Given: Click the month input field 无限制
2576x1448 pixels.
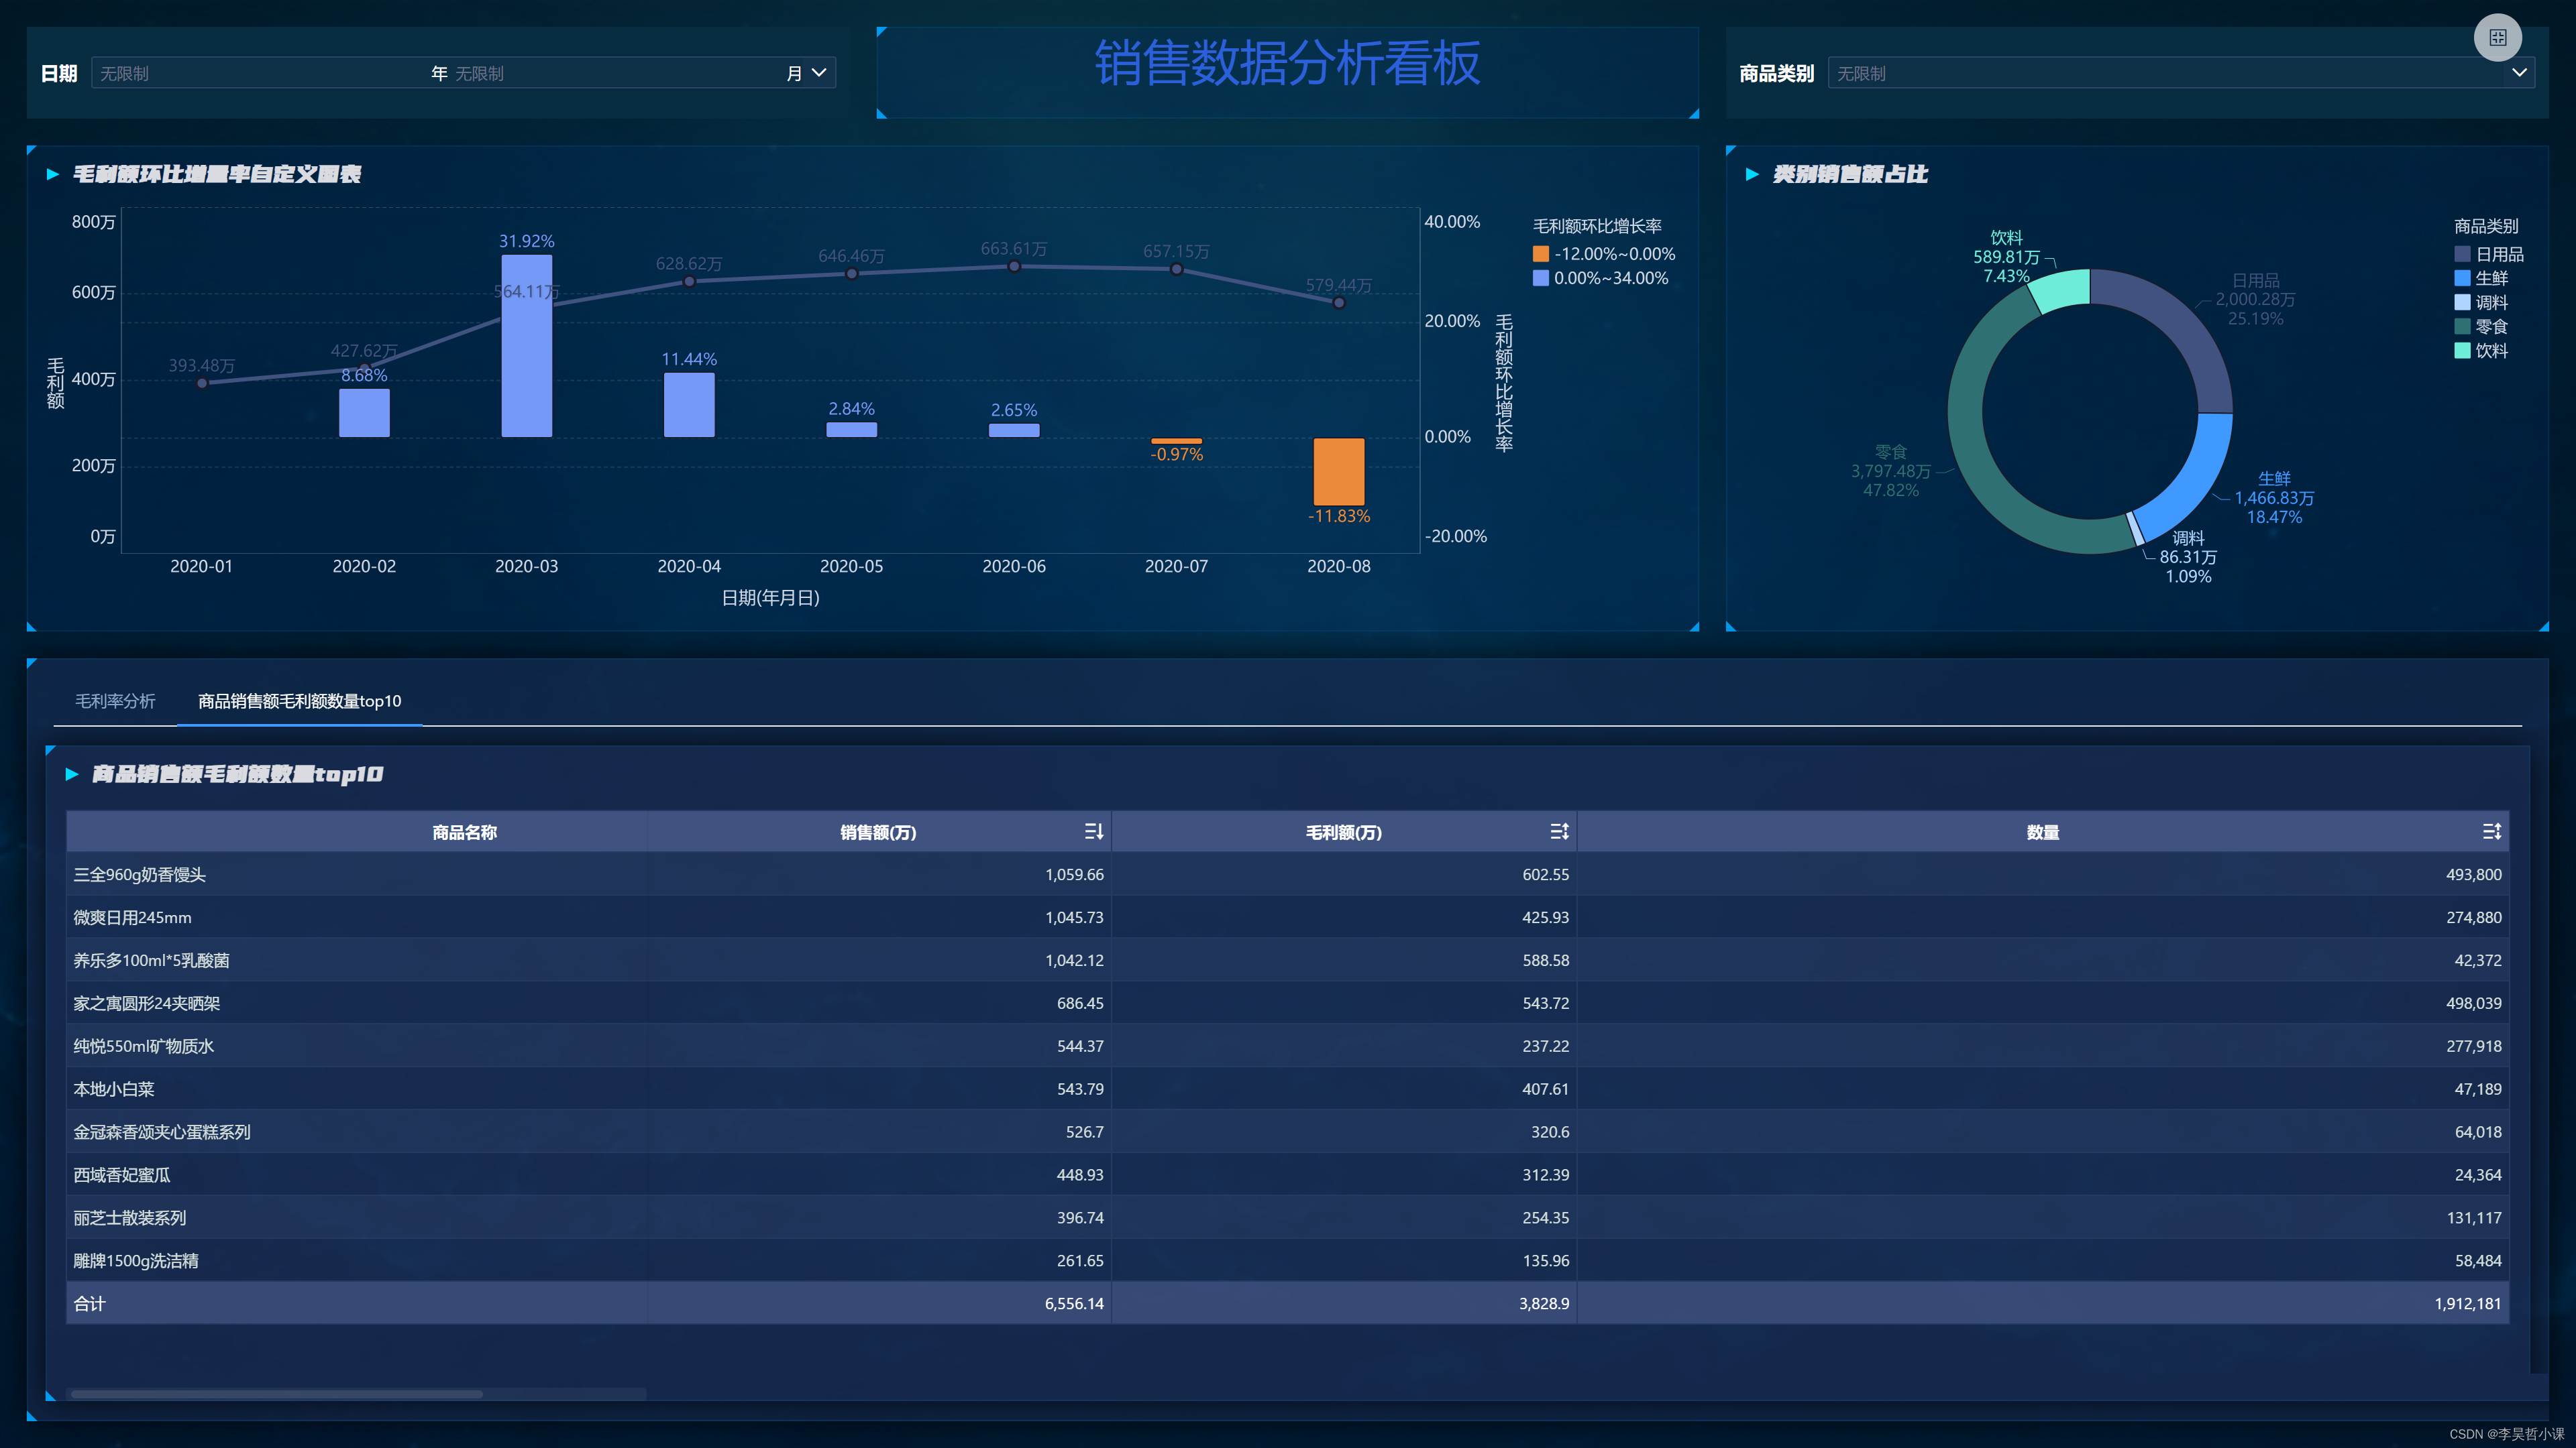Looking at the screenshot, I should [617, 73].
